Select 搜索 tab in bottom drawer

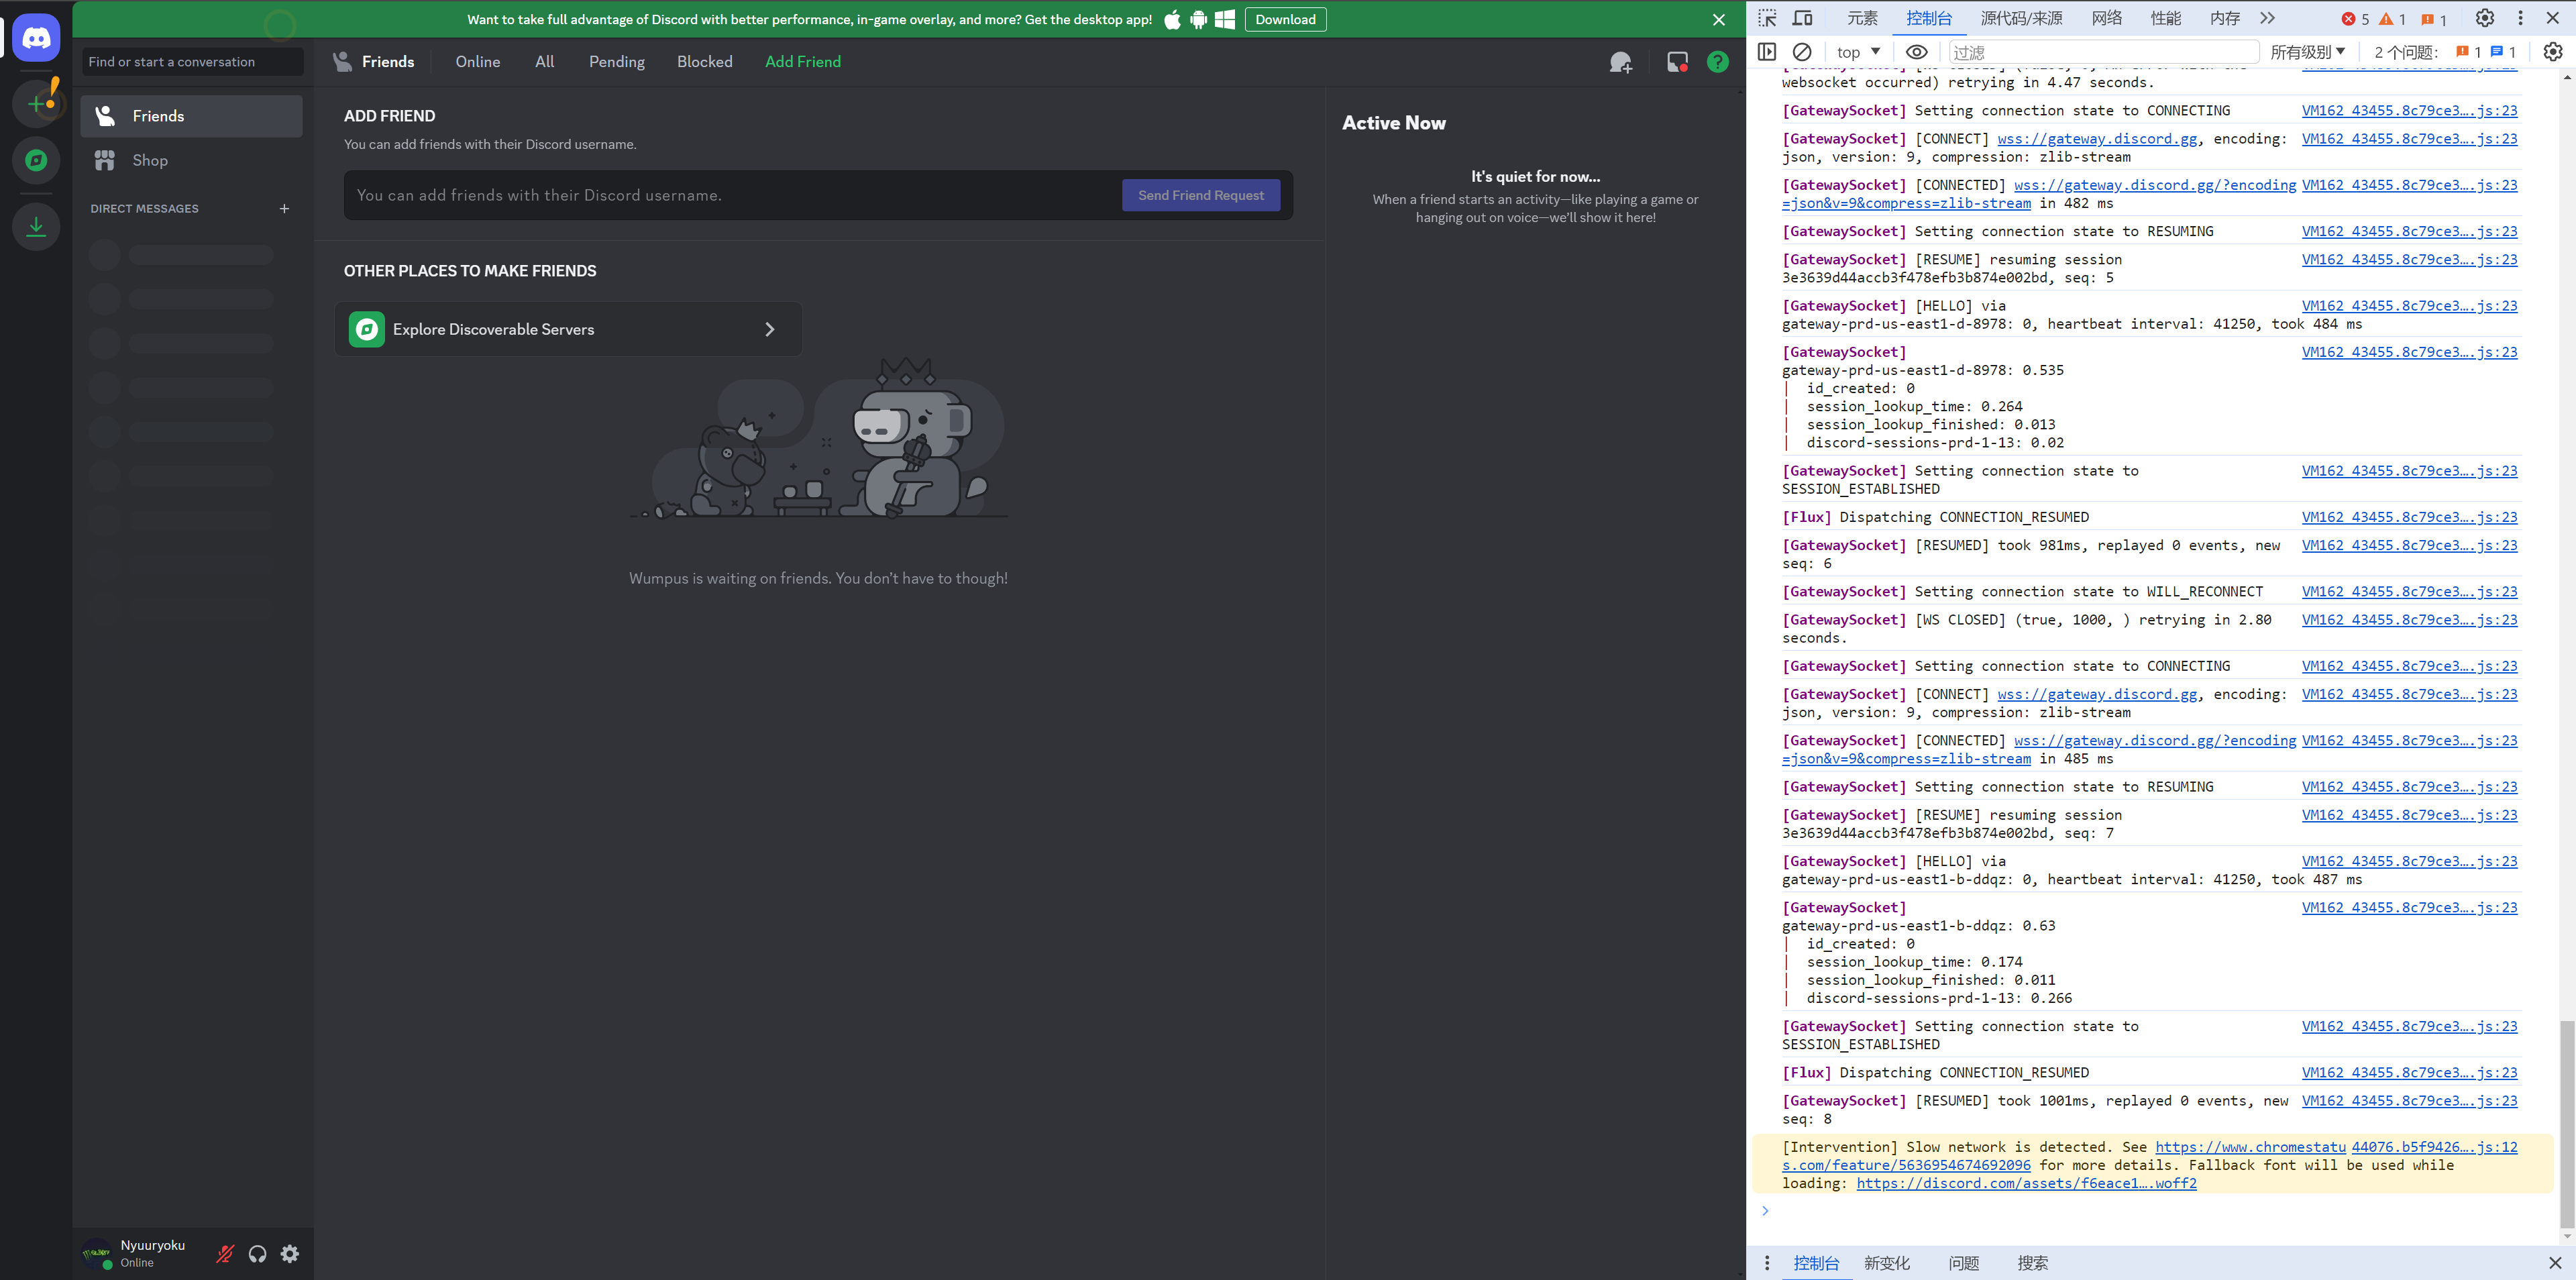click(x=2033, y=1263)
